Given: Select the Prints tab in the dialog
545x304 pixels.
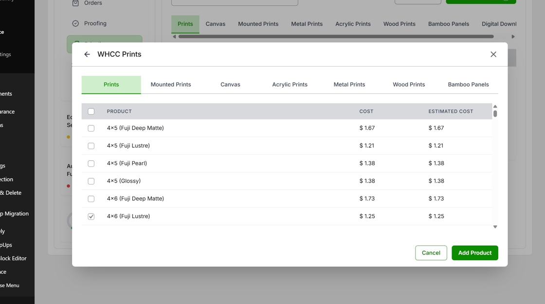Looking at the screenshot, I should [x=111, y=84].
